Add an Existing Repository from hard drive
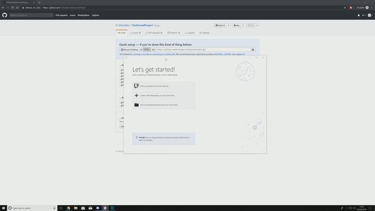Screen dimensions: 375x211 point(164,105)
